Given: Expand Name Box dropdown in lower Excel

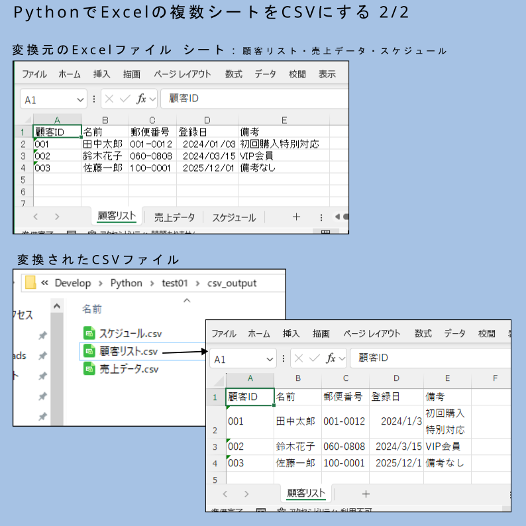Looking at the screenshot, I should [270, 359].
